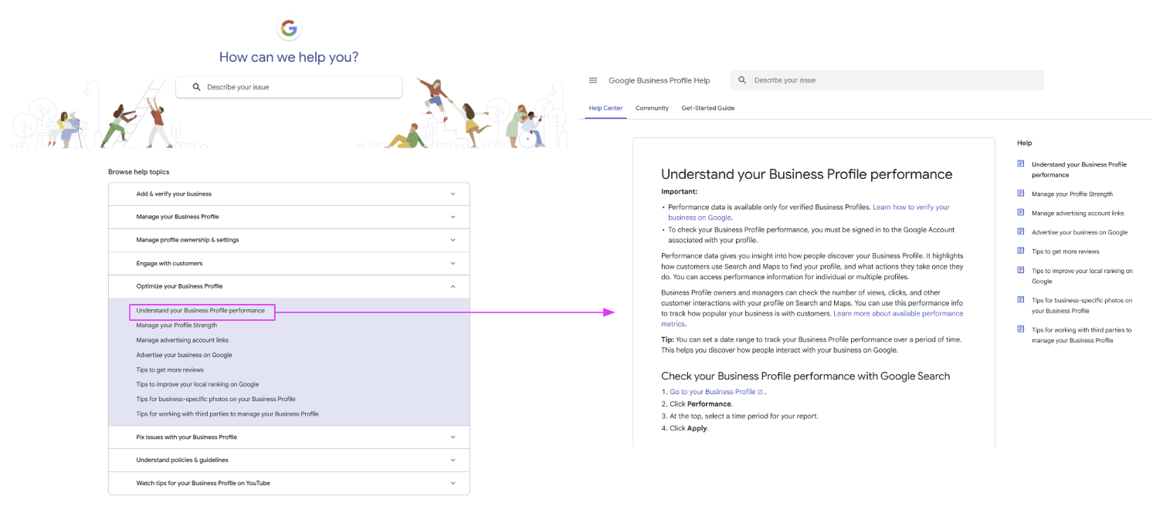Follow Learn more about available performance metrics link
Image resolution: width=1163 pixels, height=520 pixels.
coord(812,319)
